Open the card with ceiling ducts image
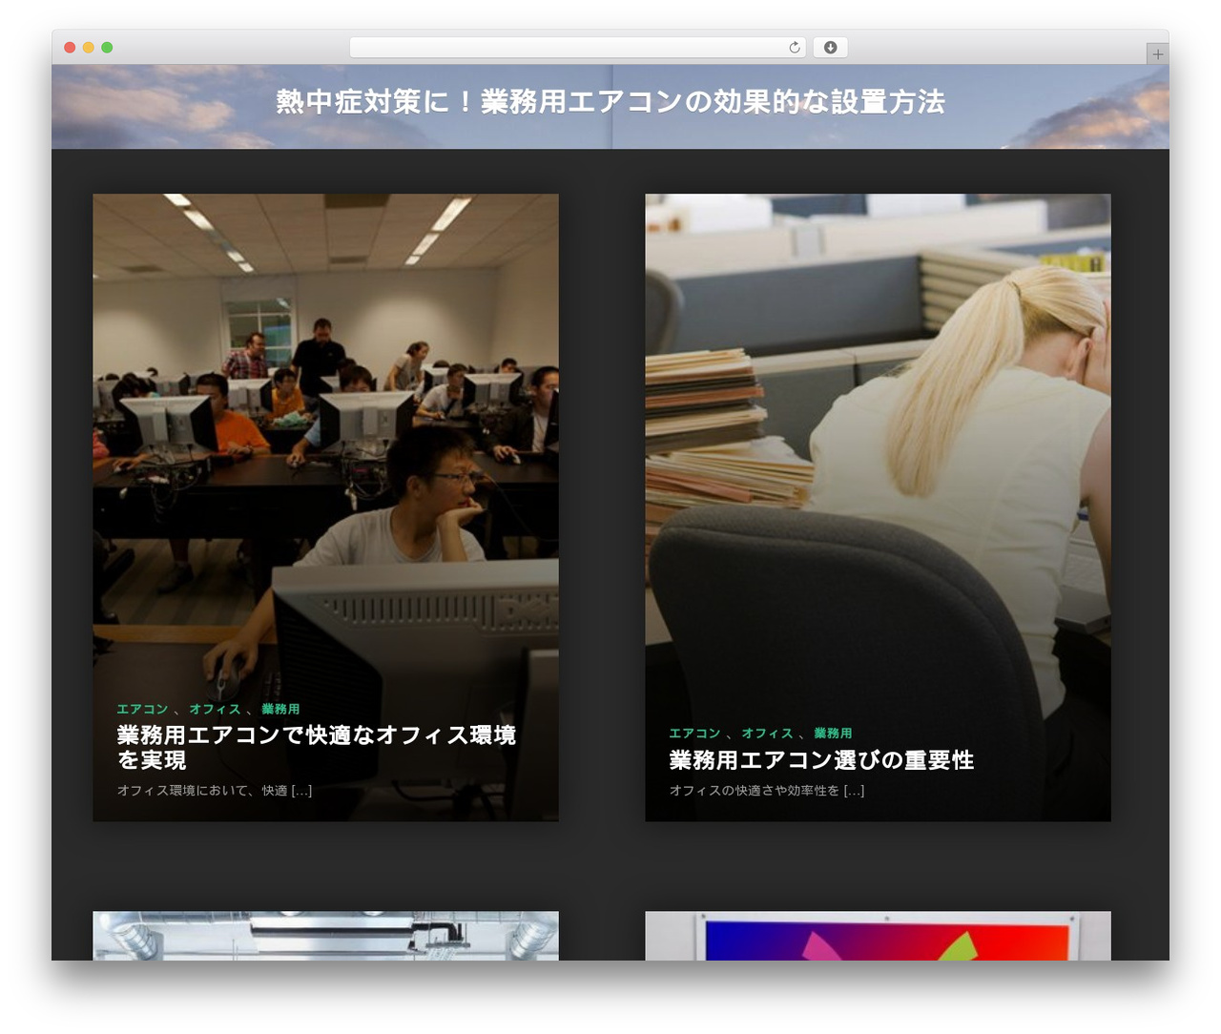Screen dimensions: 1221x1034 pos(325,936)
